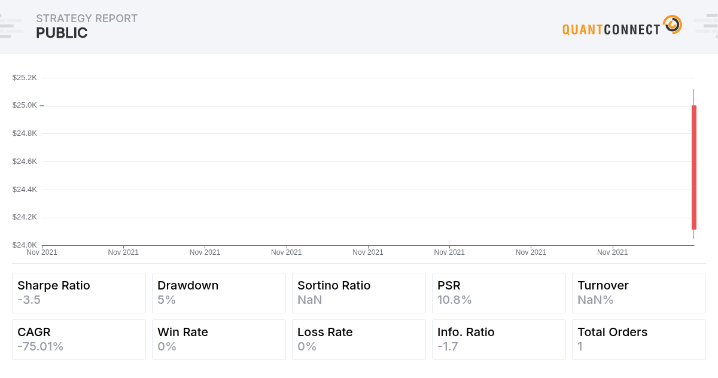Viewport: 718px width, 378px height.
Task: Click the Sharpe Ratio card
Action: coord(79,293)
